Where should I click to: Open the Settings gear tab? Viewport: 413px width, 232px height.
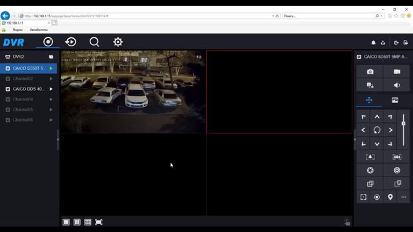pos(117,42)
